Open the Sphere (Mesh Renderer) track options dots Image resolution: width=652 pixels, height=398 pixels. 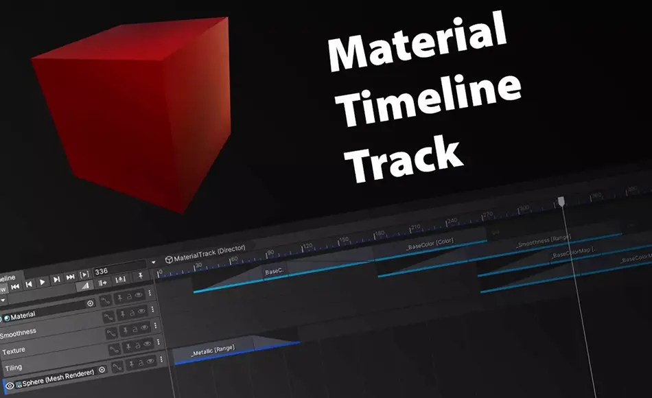(x=161, y=359)
